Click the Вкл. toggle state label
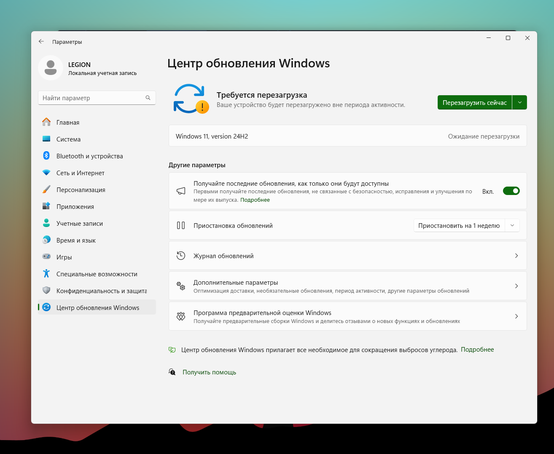 tap(488, 191)
